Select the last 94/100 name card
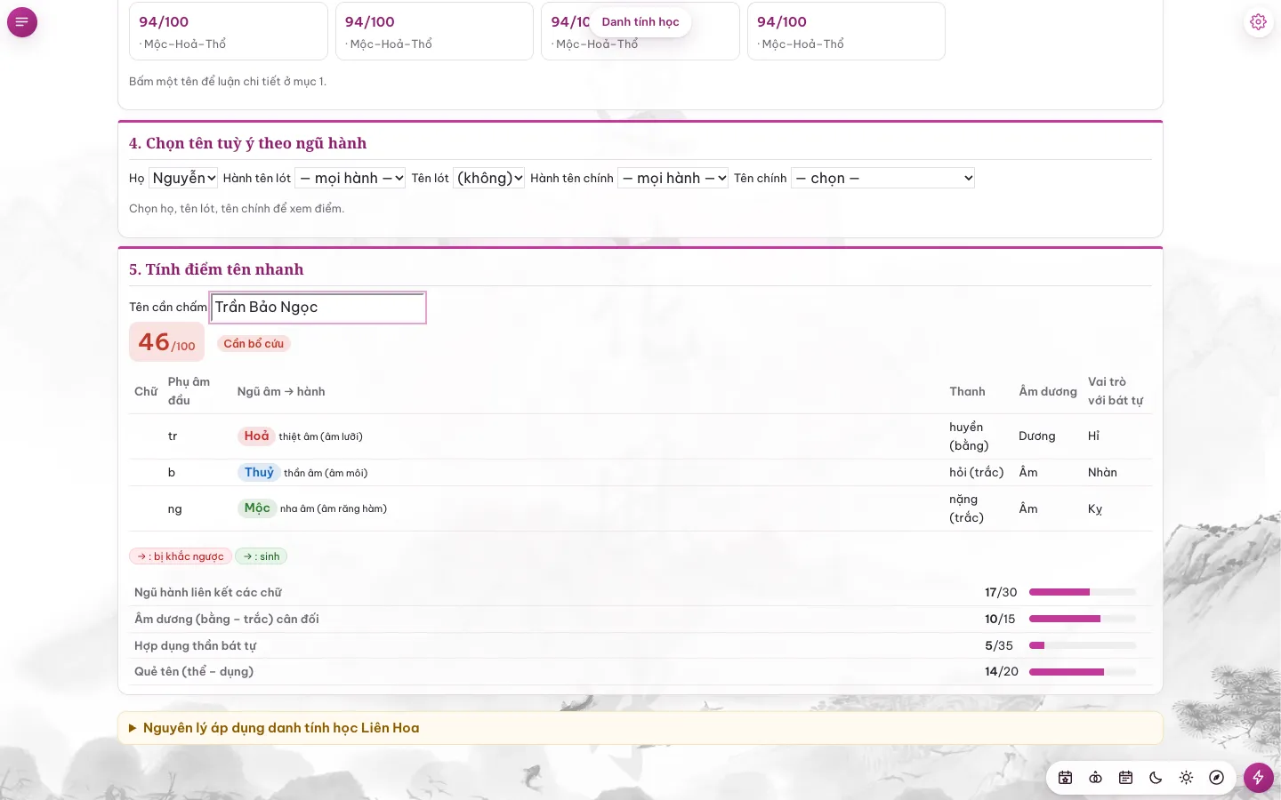This screenshot has height=800, width=1281. (846, 31)
